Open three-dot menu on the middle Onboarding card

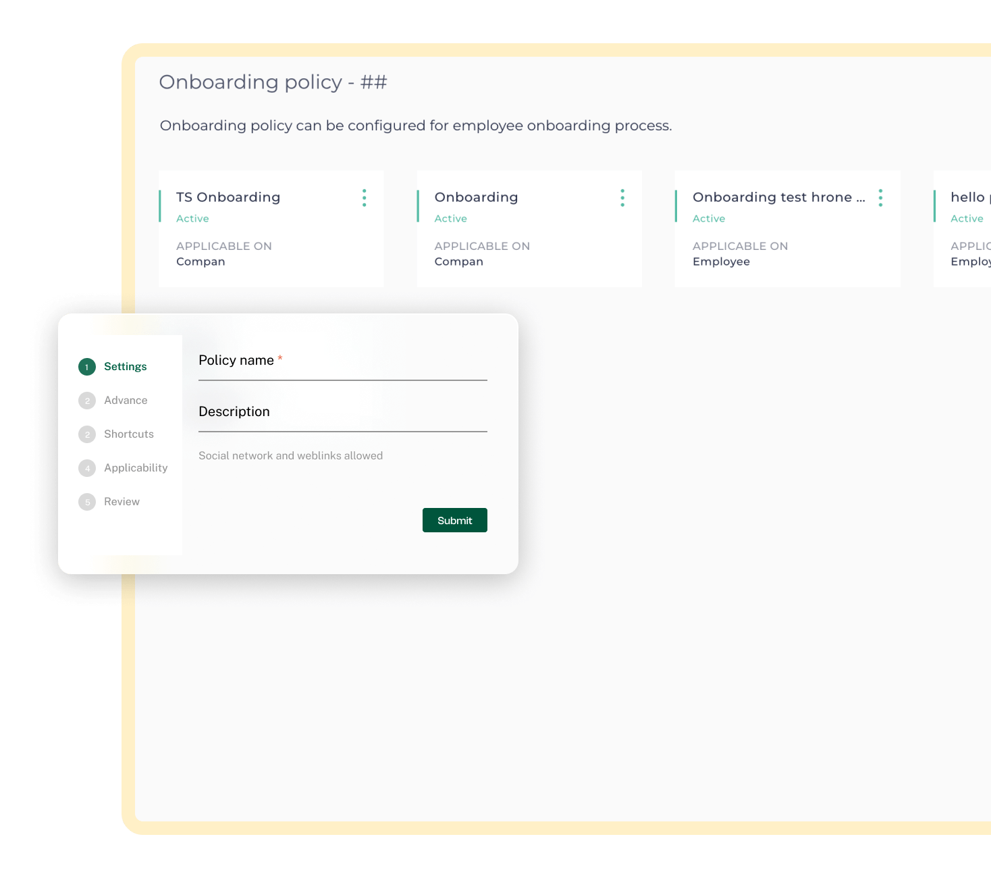point(622,198)
